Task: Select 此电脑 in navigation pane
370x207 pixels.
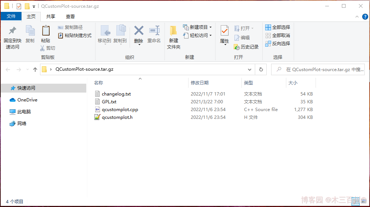Action: pyautogui.click(x=24, y=112)
